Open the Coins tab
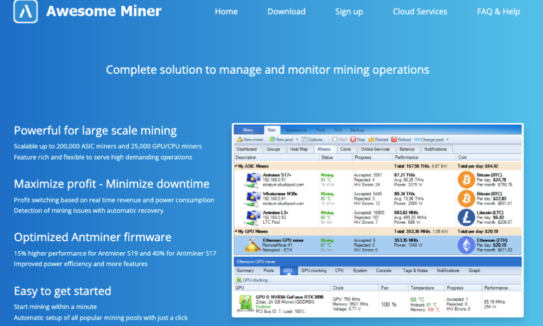The height and width of the screenshot is (326, 543). 345,149
